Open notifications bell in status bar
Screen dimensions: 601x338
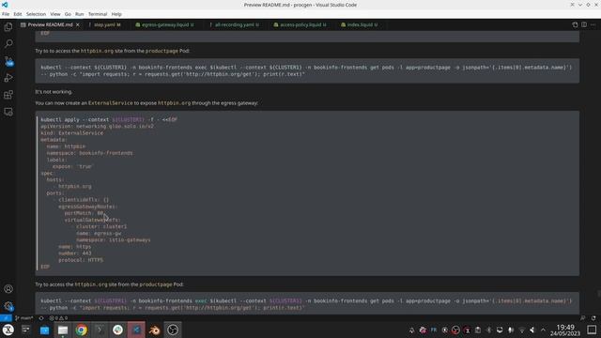[593, 318]
